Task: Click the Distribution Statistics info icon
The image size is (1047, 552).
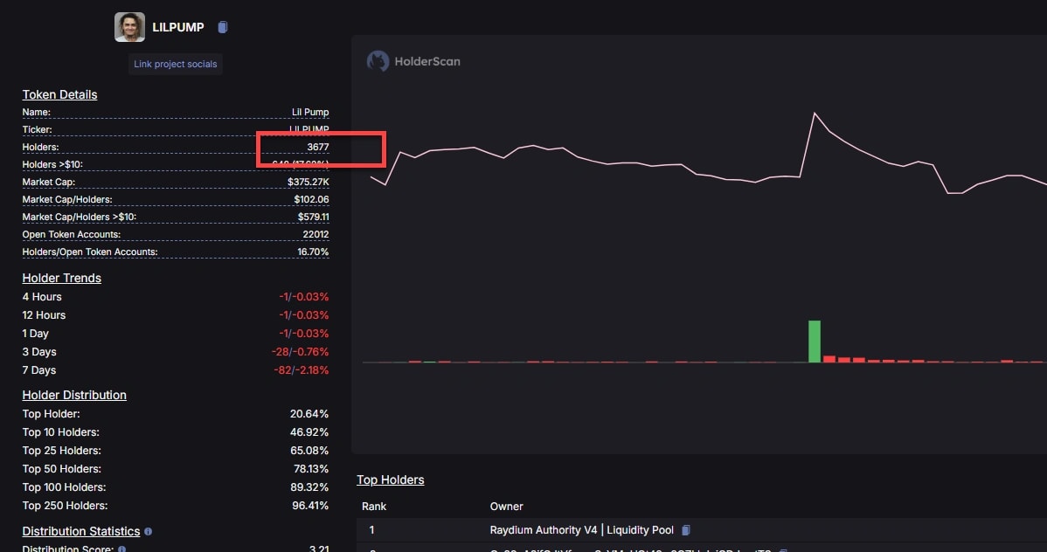Action: point(149,531)
